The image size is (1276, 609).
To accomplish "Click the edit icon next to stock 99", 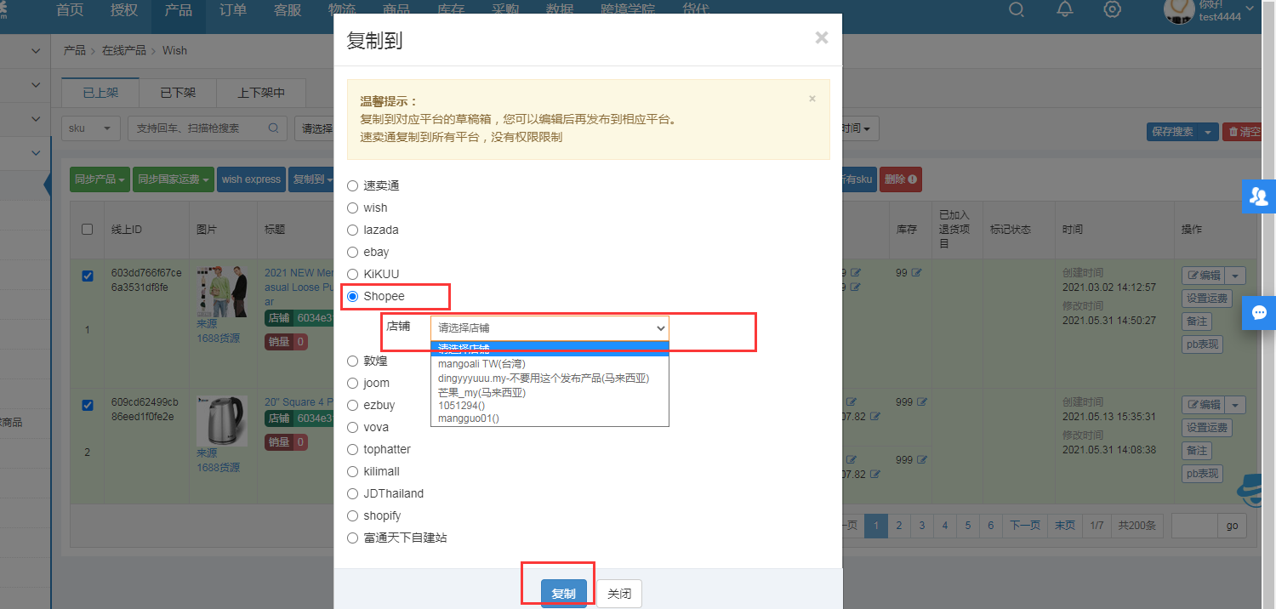I will 917,273.
